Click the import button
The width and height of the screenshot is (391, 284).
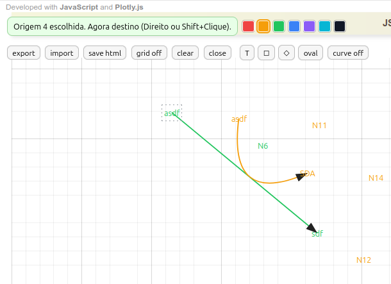62,53
